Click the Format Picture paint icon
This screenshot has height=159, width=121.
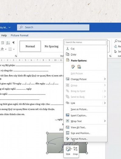(67, 139)
